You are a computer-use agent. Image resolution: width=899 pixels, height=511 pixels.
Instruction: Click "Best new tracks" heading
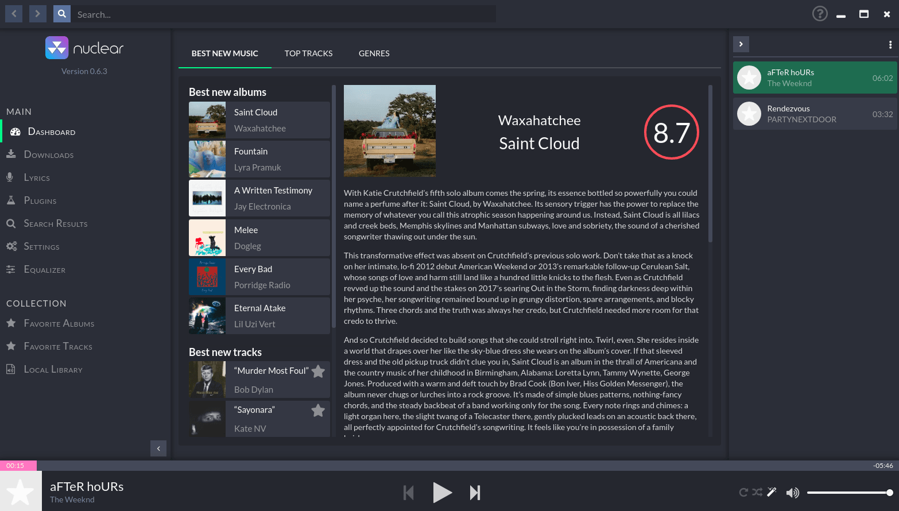coord(225,352)
